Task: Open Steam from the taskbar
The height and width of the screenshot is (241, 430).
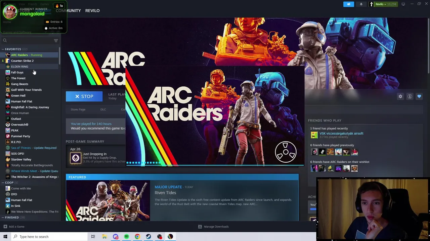Action: pyautogui.click(x=148, y=237)
